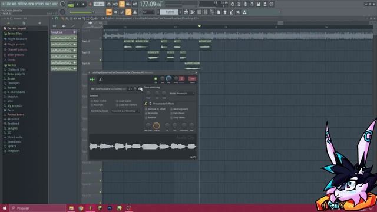This screenshot has width=377, height=212.
Task: Click the Undo history icon in the top toolbar
Action: [232, 4]
